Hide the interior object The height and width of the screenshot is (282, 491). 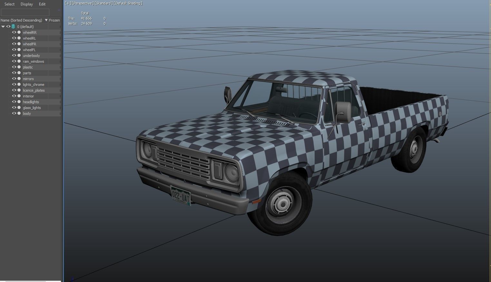(x=14, y=96)
